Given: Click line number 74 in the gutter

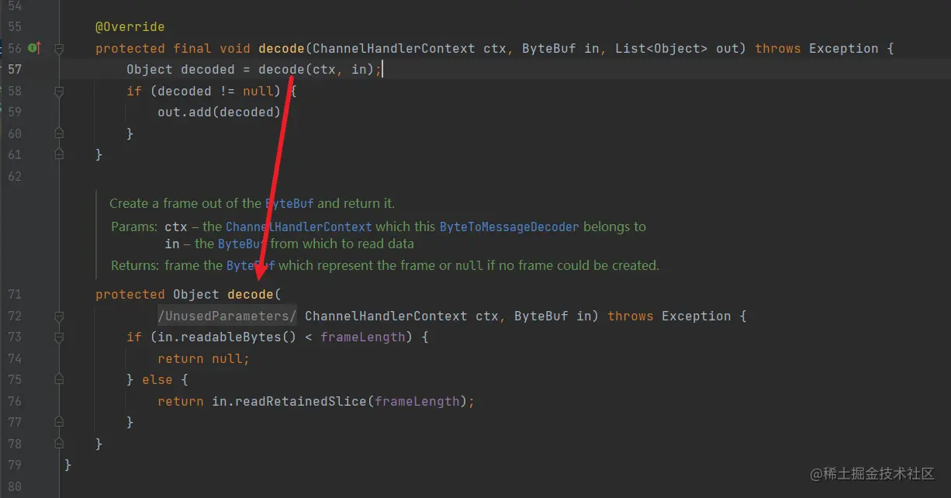Looking at the screenshot, I should [x=14, y=358].
